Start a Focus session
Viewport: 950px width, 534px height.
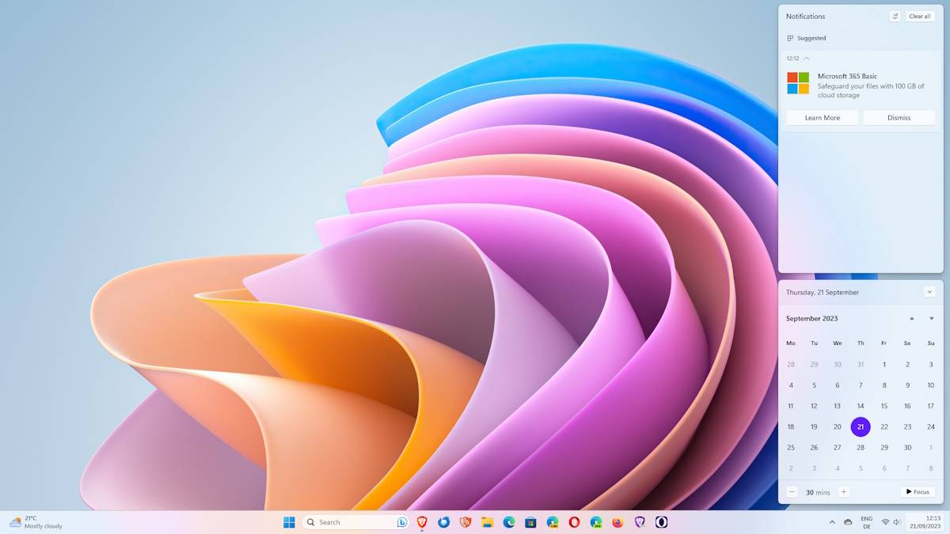click(916, 491)
